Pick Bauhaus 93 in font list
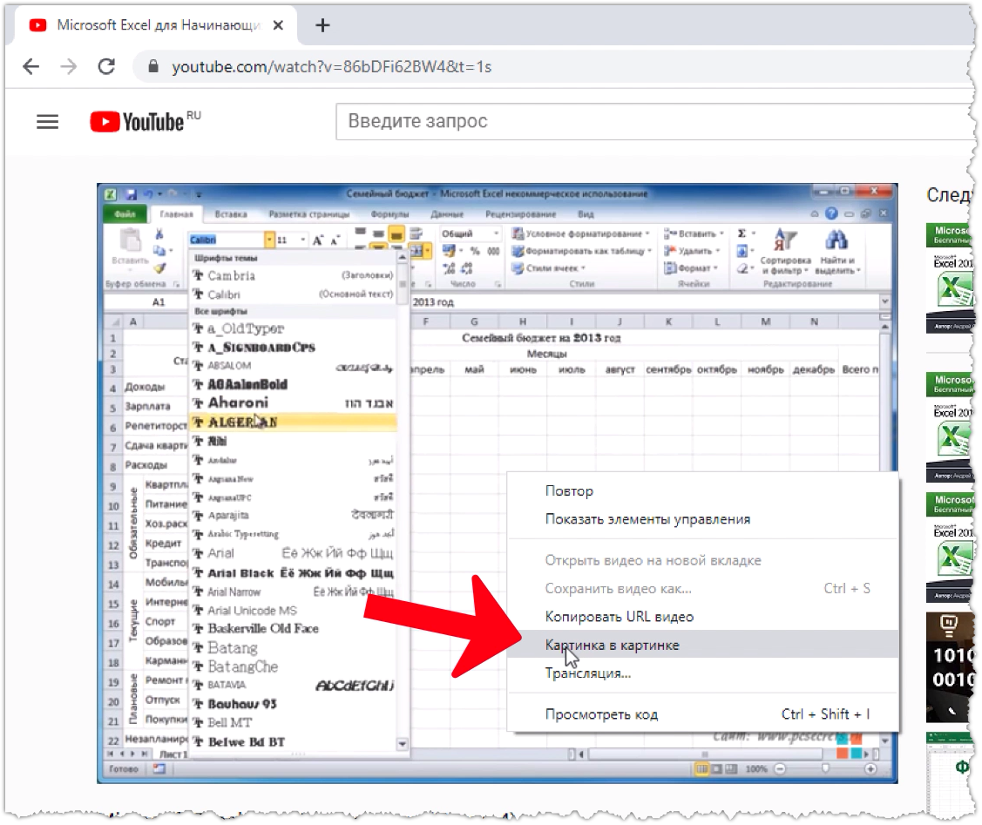The image size is (982, 825). point(293,704)
